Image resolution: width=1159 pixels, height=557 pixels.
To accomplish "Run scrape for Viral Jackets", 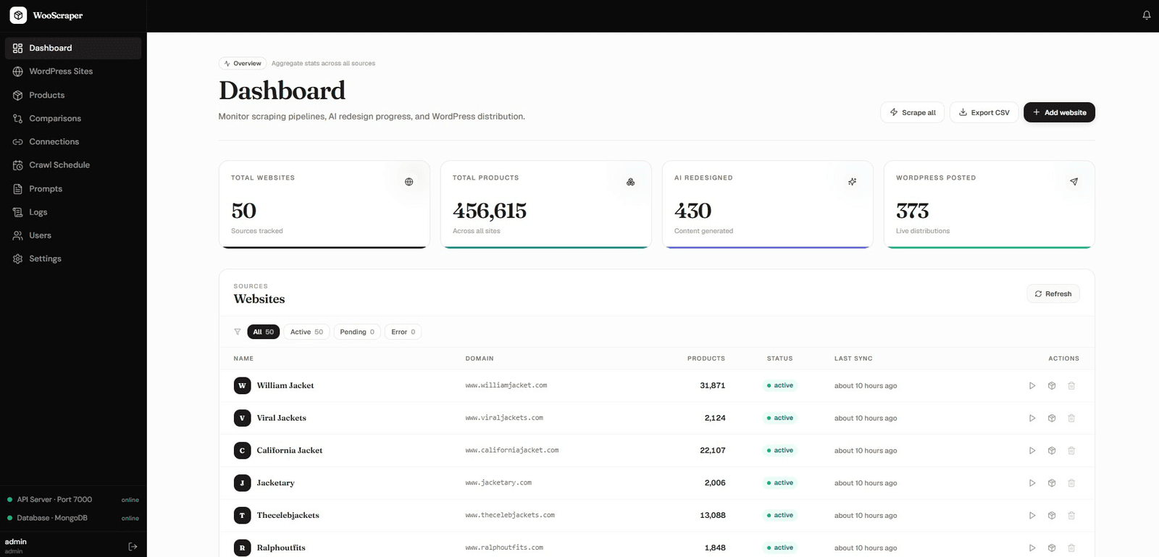I will (1032, 418).
